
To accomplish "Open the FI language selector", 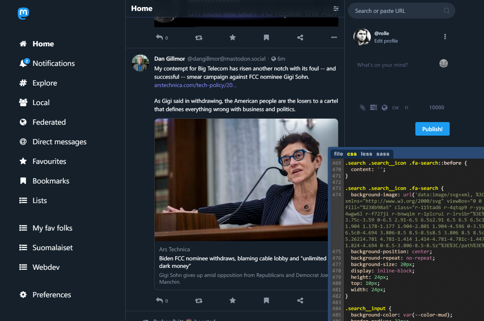I will 407,108.
